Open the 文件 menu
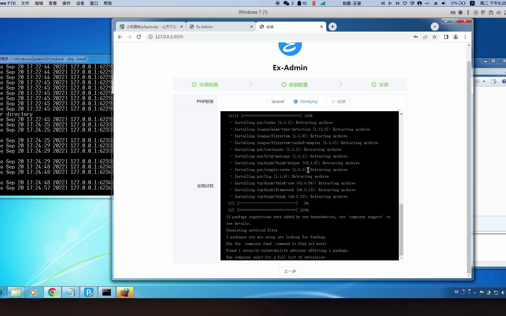 [x=25, y=3]
